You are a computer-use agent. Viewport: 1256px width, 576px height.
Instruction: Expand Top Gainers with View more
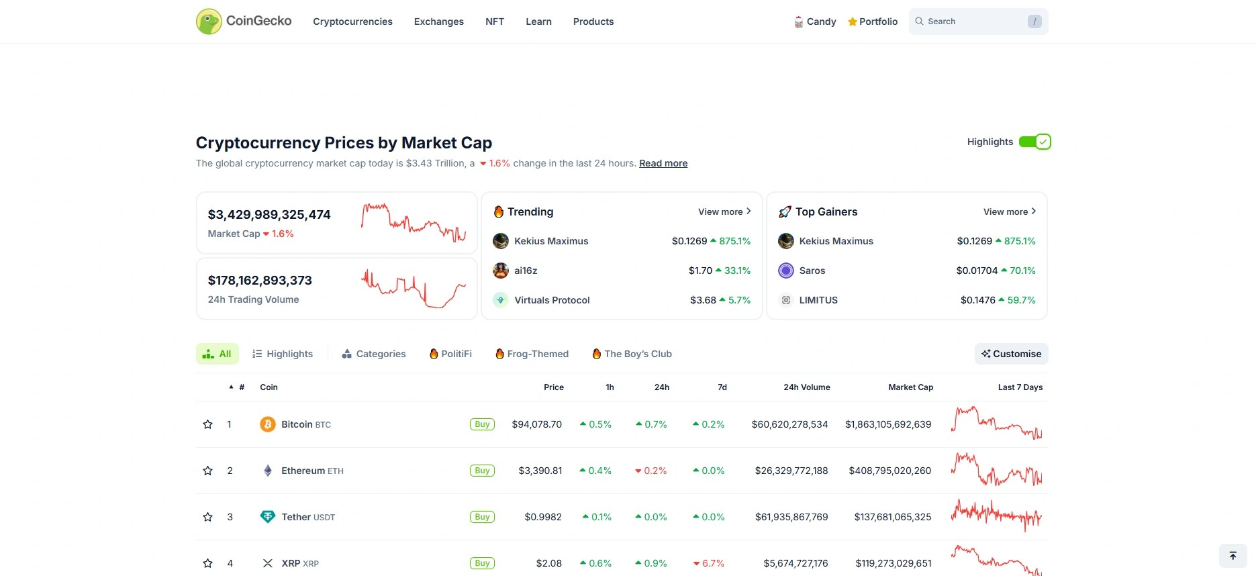click(x=1010, y=211)
